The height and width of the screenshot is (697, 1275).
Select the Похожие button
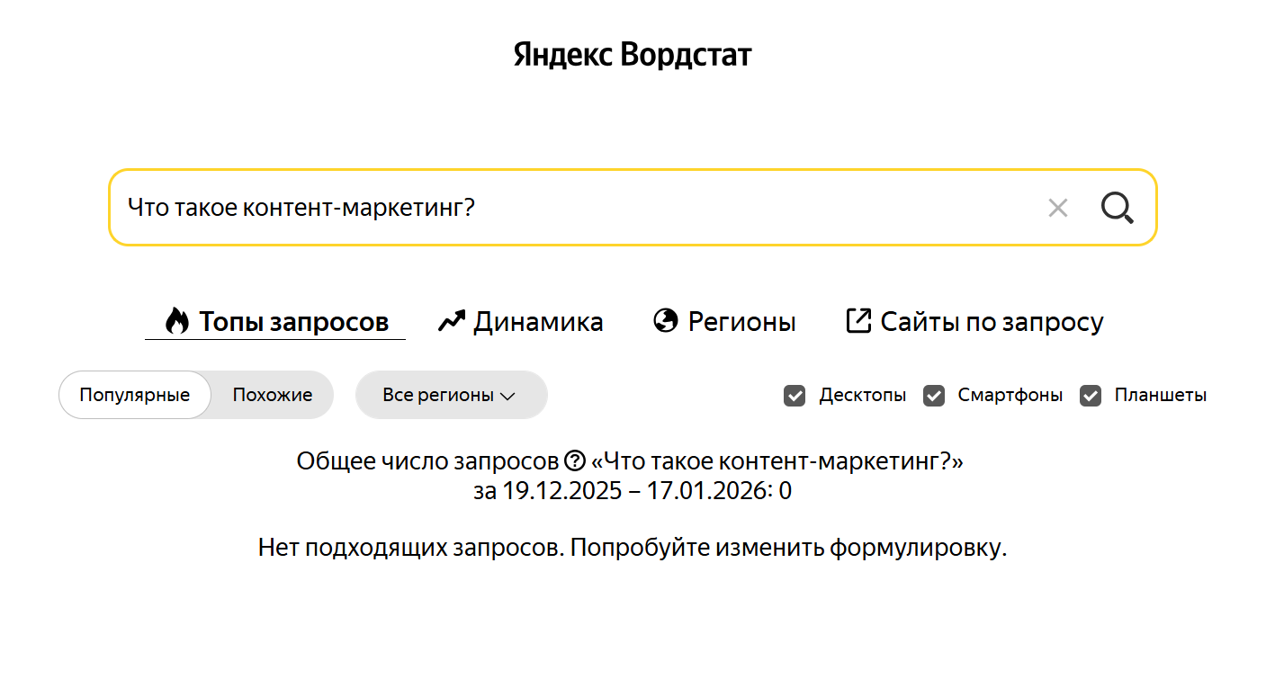271,394
